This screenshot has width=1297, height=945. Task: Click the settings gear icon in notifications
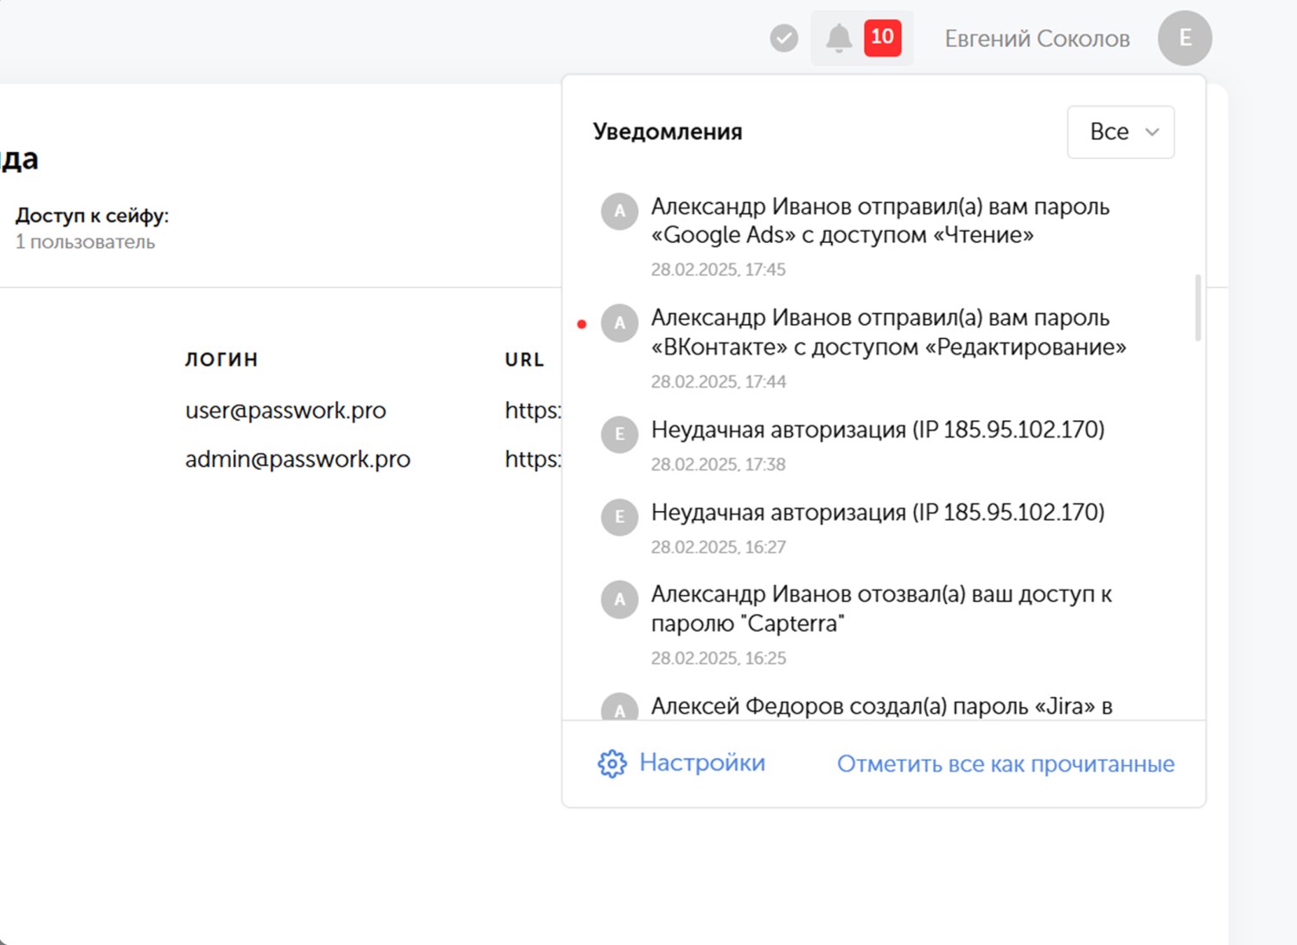point(612,763)
